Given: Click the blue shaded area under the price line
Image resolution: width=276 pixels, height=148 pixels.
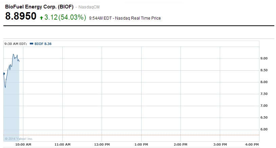Looking at the screenshot, I should (x=12, y=108).
